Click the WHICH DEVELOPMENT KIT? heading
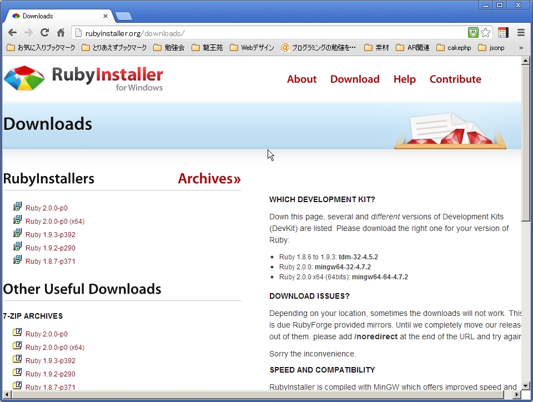The image size is (533, 402). point(322,199)
